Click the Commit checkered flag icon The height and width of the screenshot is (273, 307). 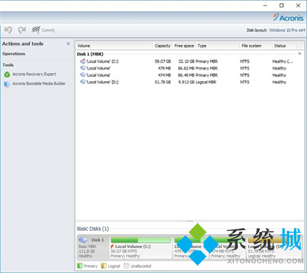[36, 30]
